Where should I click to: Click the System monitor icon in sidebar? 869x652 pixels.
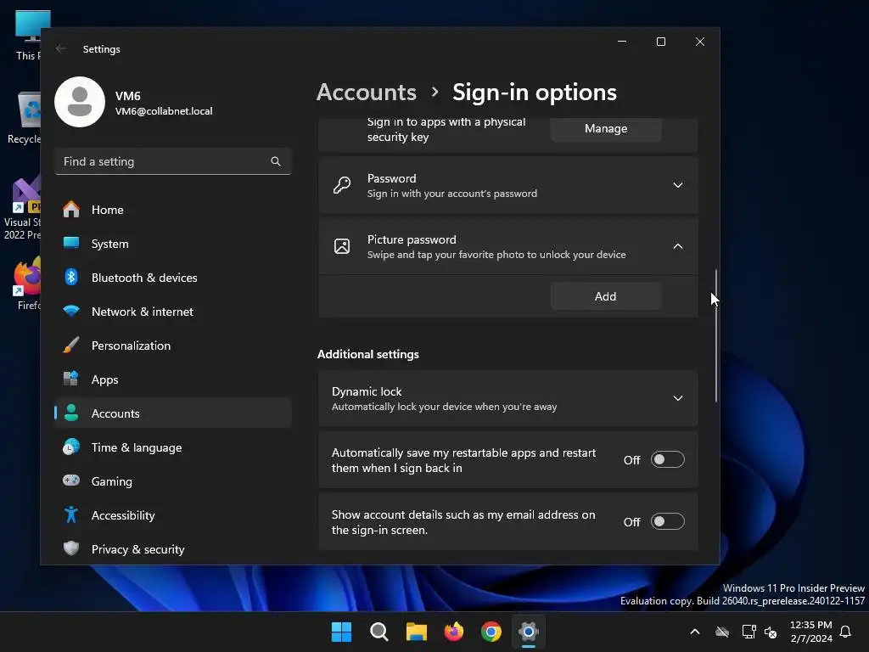[71, 244]
